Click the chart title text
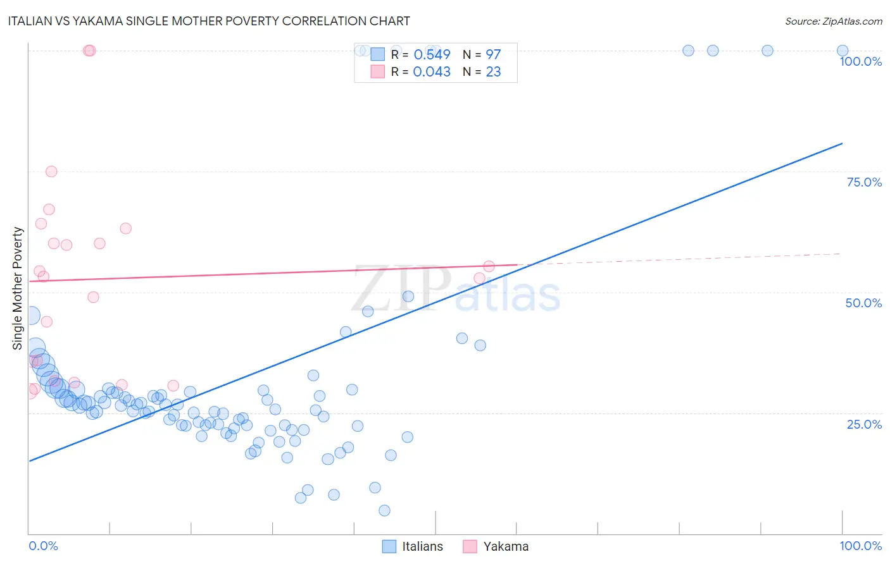 209,21
